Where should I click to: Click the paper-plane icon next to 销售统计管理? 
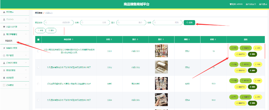(4, 48)
